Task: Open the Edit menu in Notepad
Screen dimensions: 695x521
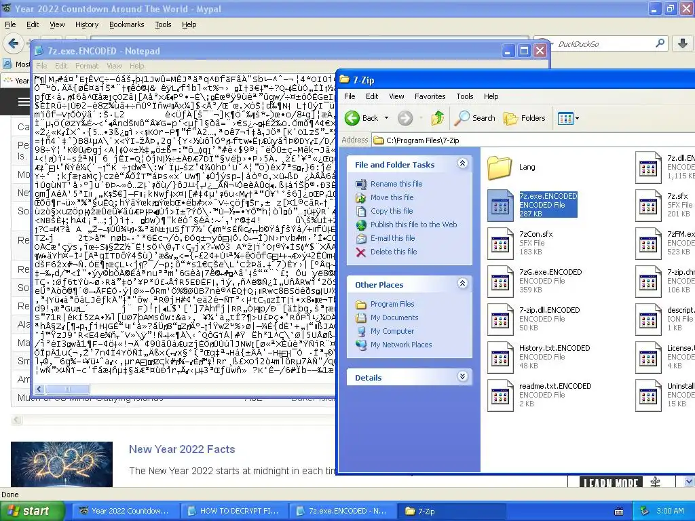Action: pos(61,66)
